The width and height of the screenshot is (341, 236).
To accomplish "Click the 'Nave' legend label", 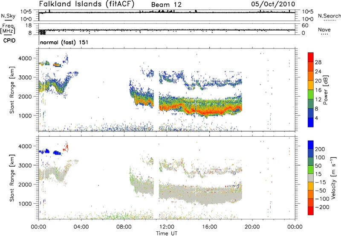I will point(324,29).
